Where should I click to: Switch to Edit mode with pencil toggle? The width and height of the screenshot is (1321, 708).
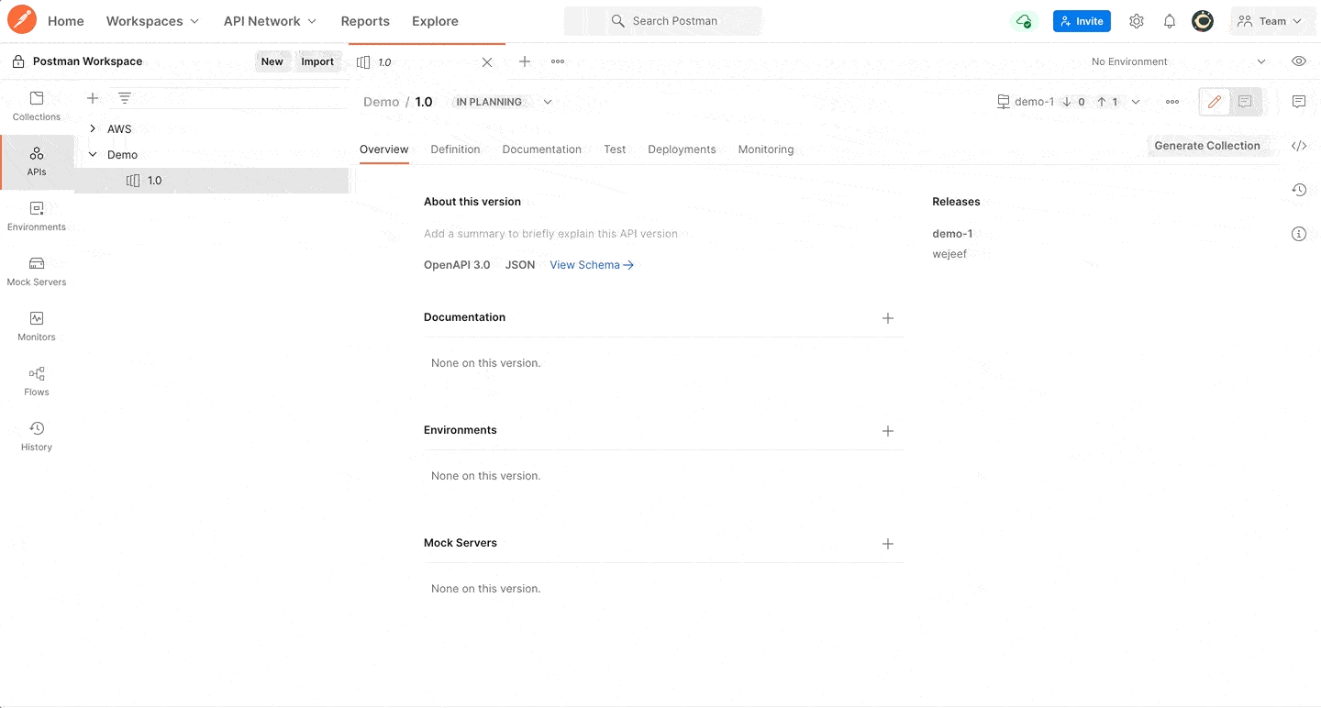click(x=1214, y=102)
